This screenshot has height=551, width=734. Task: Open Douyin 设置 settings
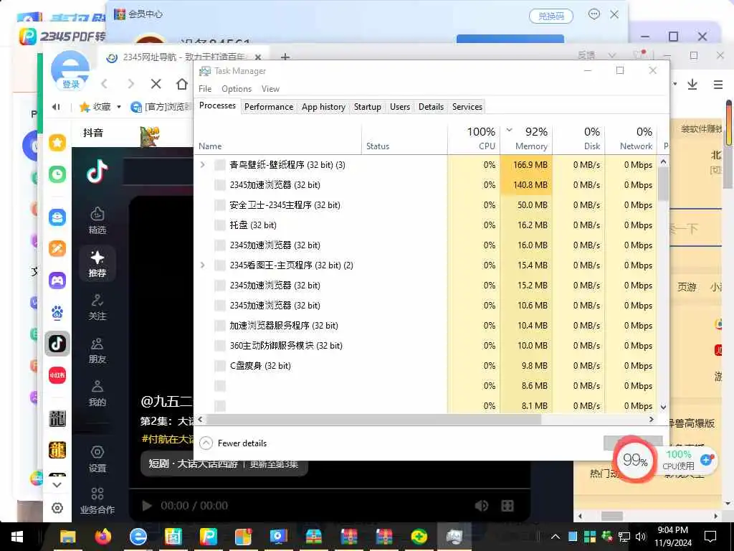[97, 459]
